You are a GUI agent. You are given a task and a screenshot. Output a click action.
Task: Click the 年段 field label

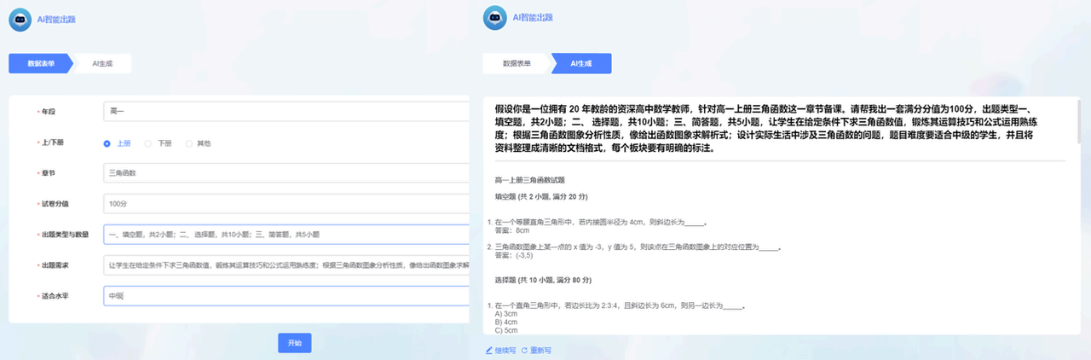[x=49, y=113]
